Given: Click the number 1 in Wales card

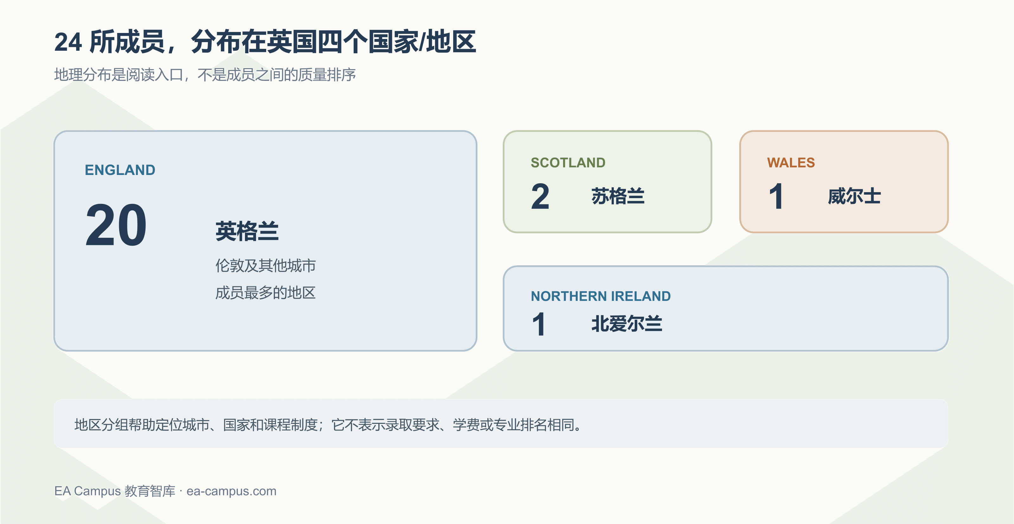Looking at the screenshot, I should pos(776,196).
